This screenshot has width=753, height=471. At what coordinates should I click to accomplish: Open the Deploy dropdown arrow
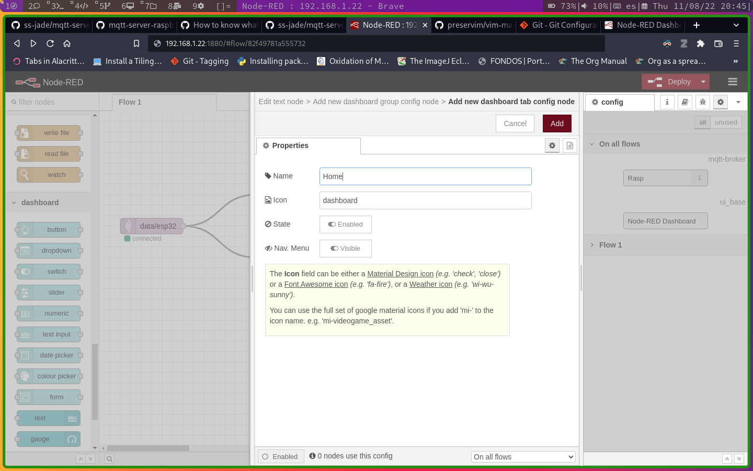(703, 82)
